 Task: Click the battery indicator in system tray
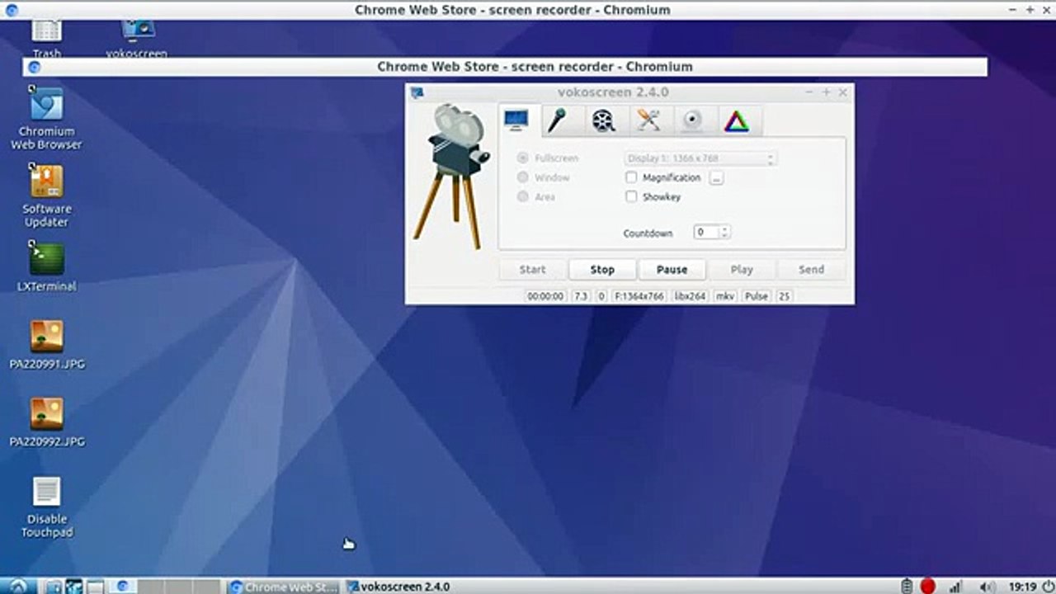point(907,587)
